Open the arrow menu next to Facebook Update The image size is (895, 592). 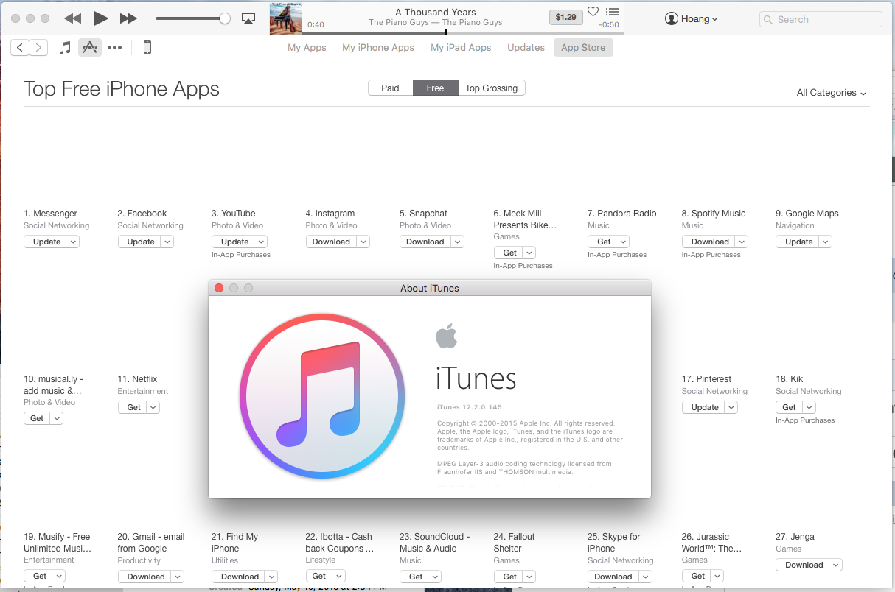(x=167, y=242)
